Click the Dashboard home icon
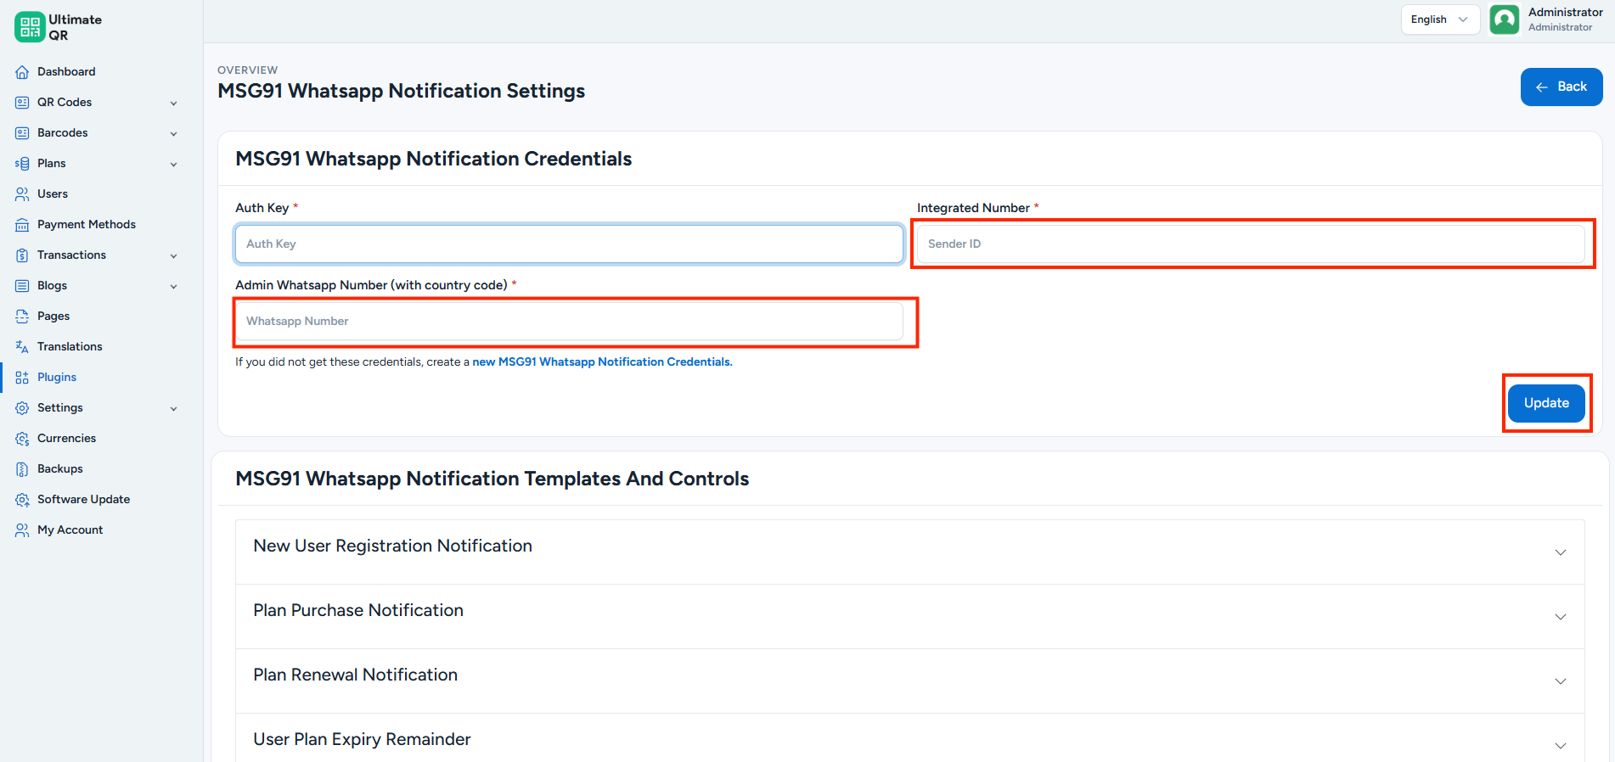 coord(22,72)
